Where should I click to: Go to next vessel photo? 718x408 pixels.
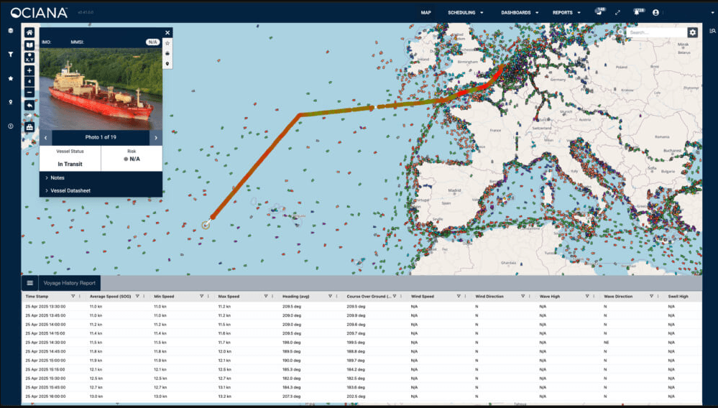(x=156, y=137)
